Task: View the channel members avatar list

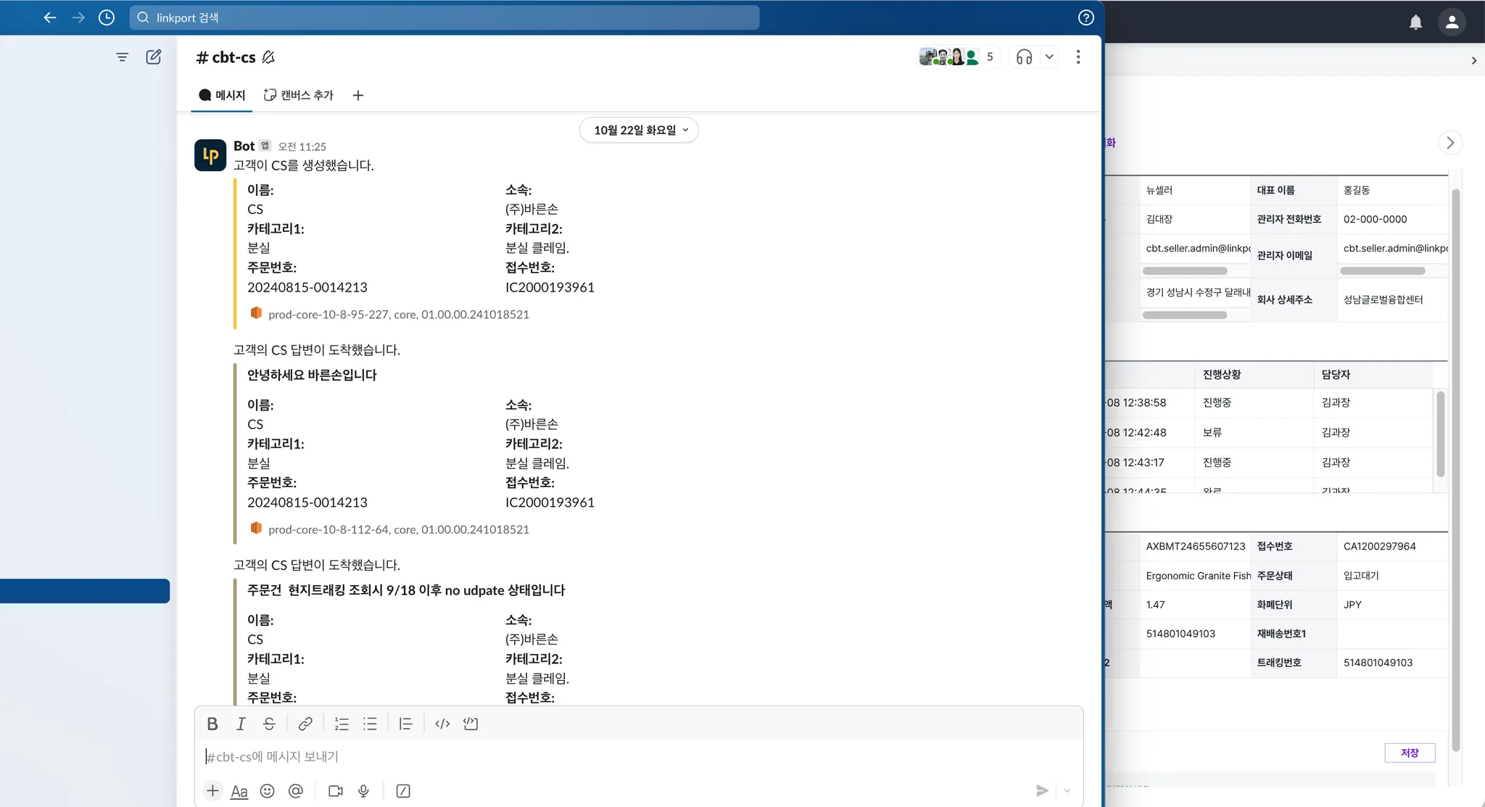Action: 957,57
